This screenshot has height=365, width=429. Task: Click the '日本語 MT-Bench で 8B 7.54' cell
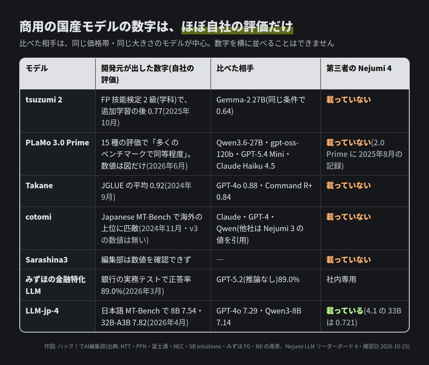pos(153,316)
